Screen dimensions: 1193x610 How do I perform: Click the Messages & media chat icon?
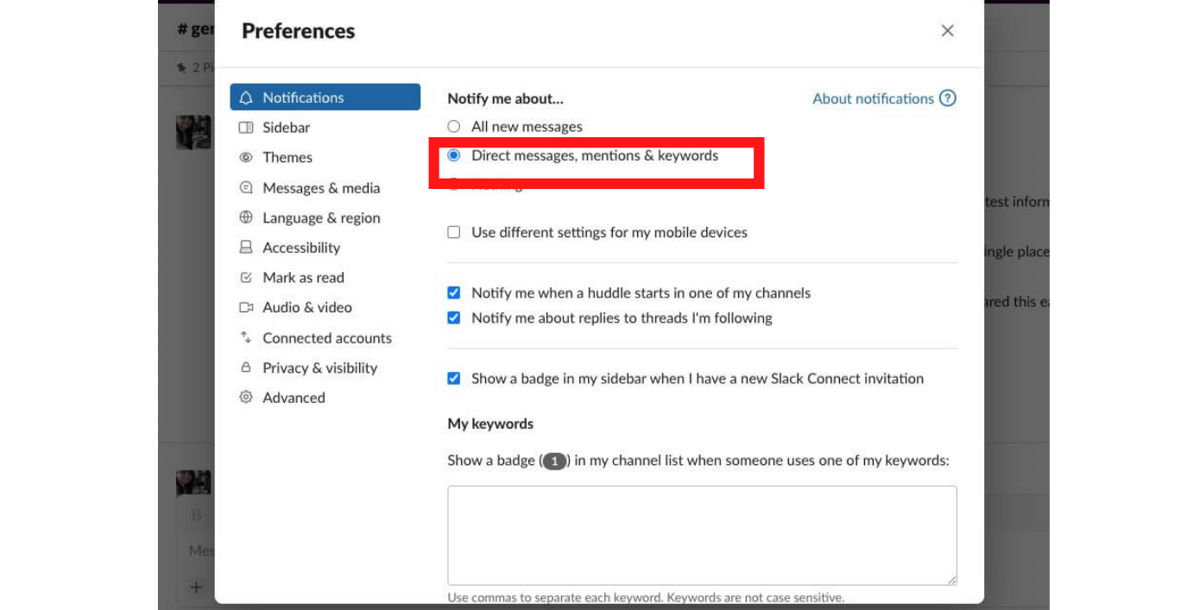click(246, 188)
